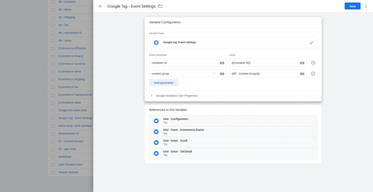Remove the content_group parameter row
This screenshot has height=192, width=373.
(313, 74)
